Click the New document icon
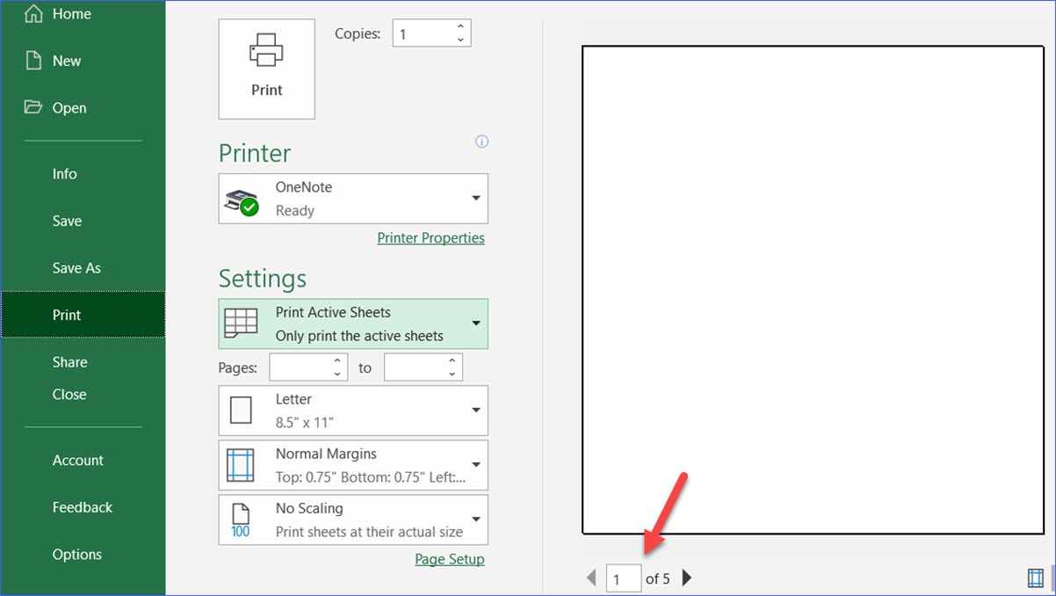Viewport: 1056px width, 596px height. [x=33, y=61]
